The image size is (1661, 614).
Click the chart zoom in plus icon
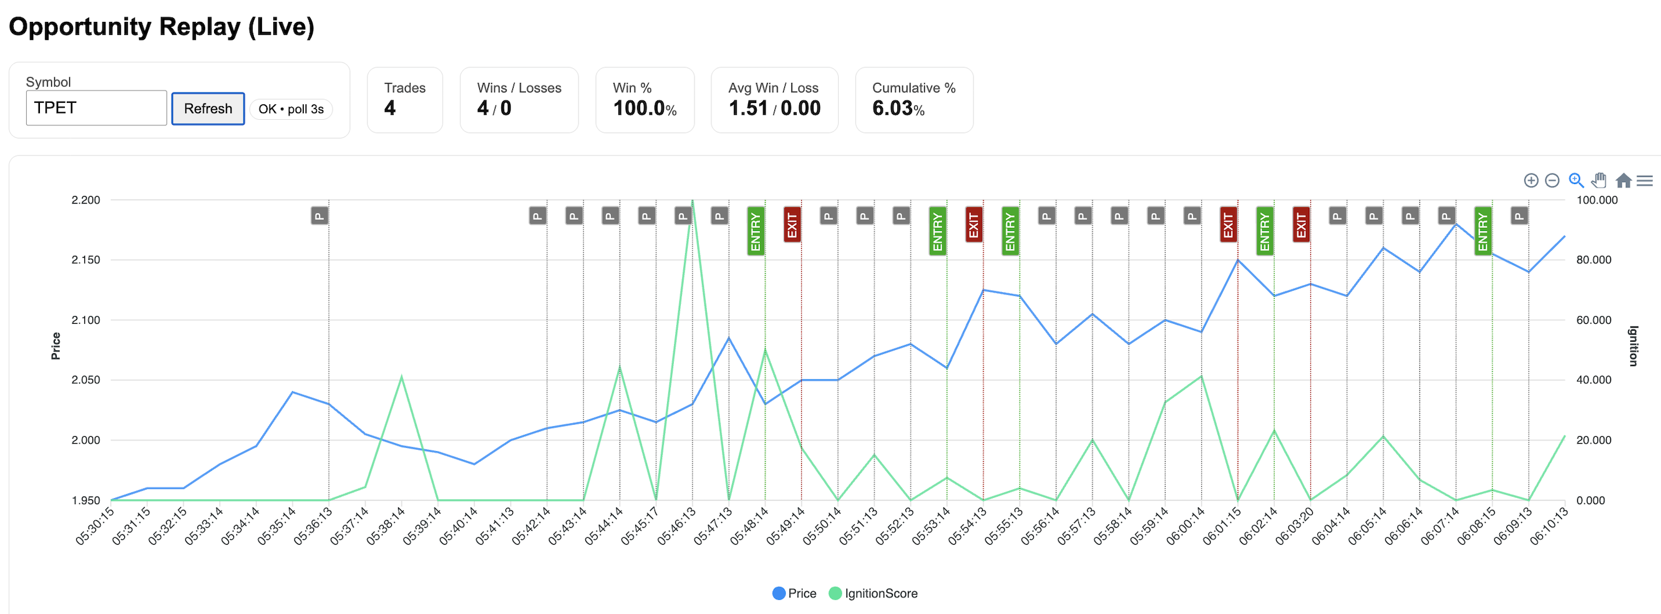(1531, 180)
